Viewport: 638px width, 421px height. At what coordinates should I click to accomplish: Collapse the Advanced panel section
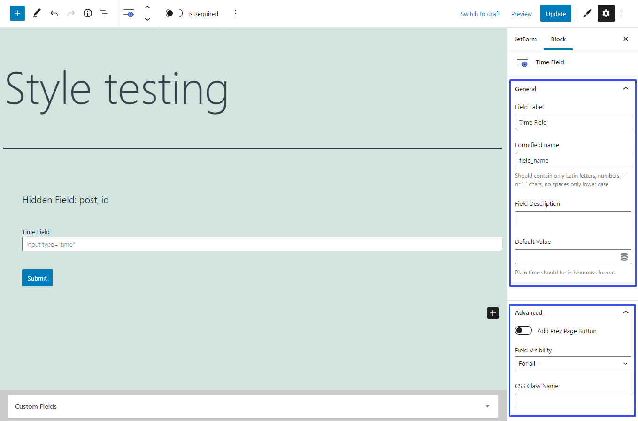pyautogui.click(x=625, y=312)
